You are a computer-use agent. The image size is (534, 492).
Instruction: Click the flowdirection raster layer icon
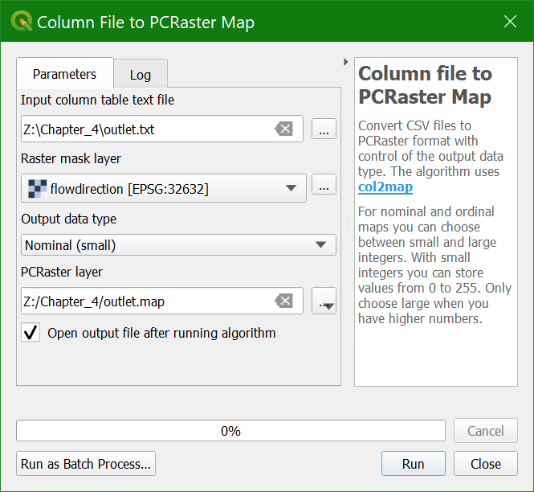pos(37,189)
